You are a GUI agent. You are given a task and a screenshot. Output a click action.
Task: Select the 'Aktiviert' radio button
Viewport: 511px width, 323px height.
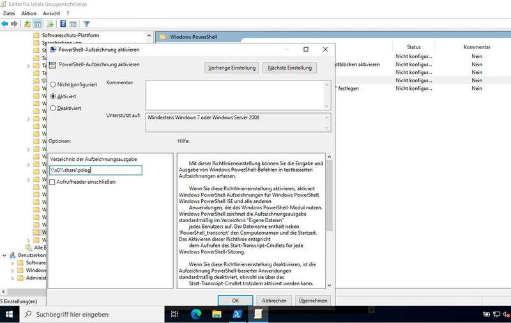pos(53,96)
